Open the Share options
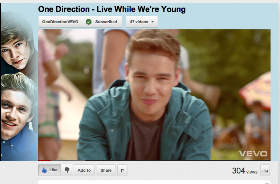 (x=106, y=170)
